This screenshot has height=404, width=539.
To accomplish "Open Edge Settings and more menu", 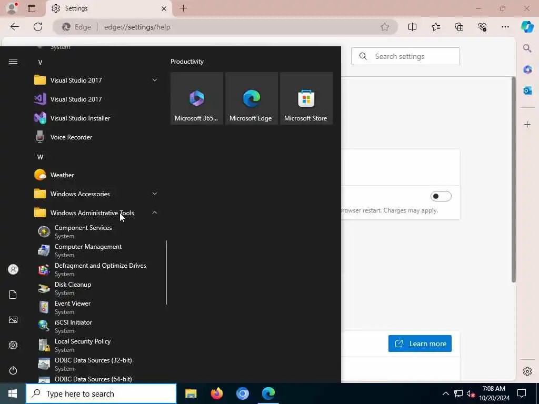I will 505,27.
